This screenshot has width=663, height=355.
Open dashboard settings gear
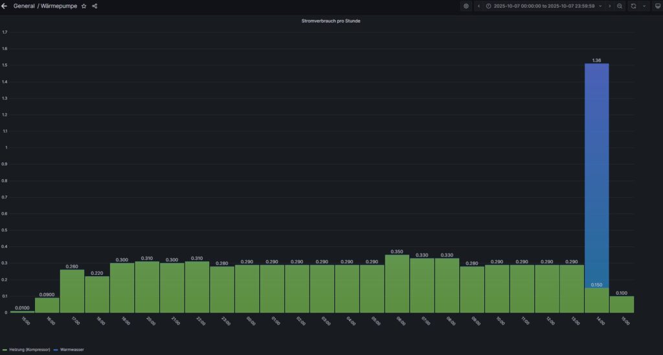point(466,6)
